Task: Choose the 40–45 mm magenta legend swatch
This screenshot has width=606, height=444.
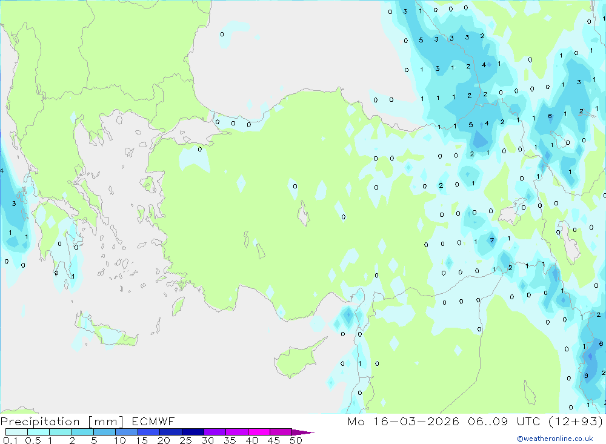Action: (259, 432)
